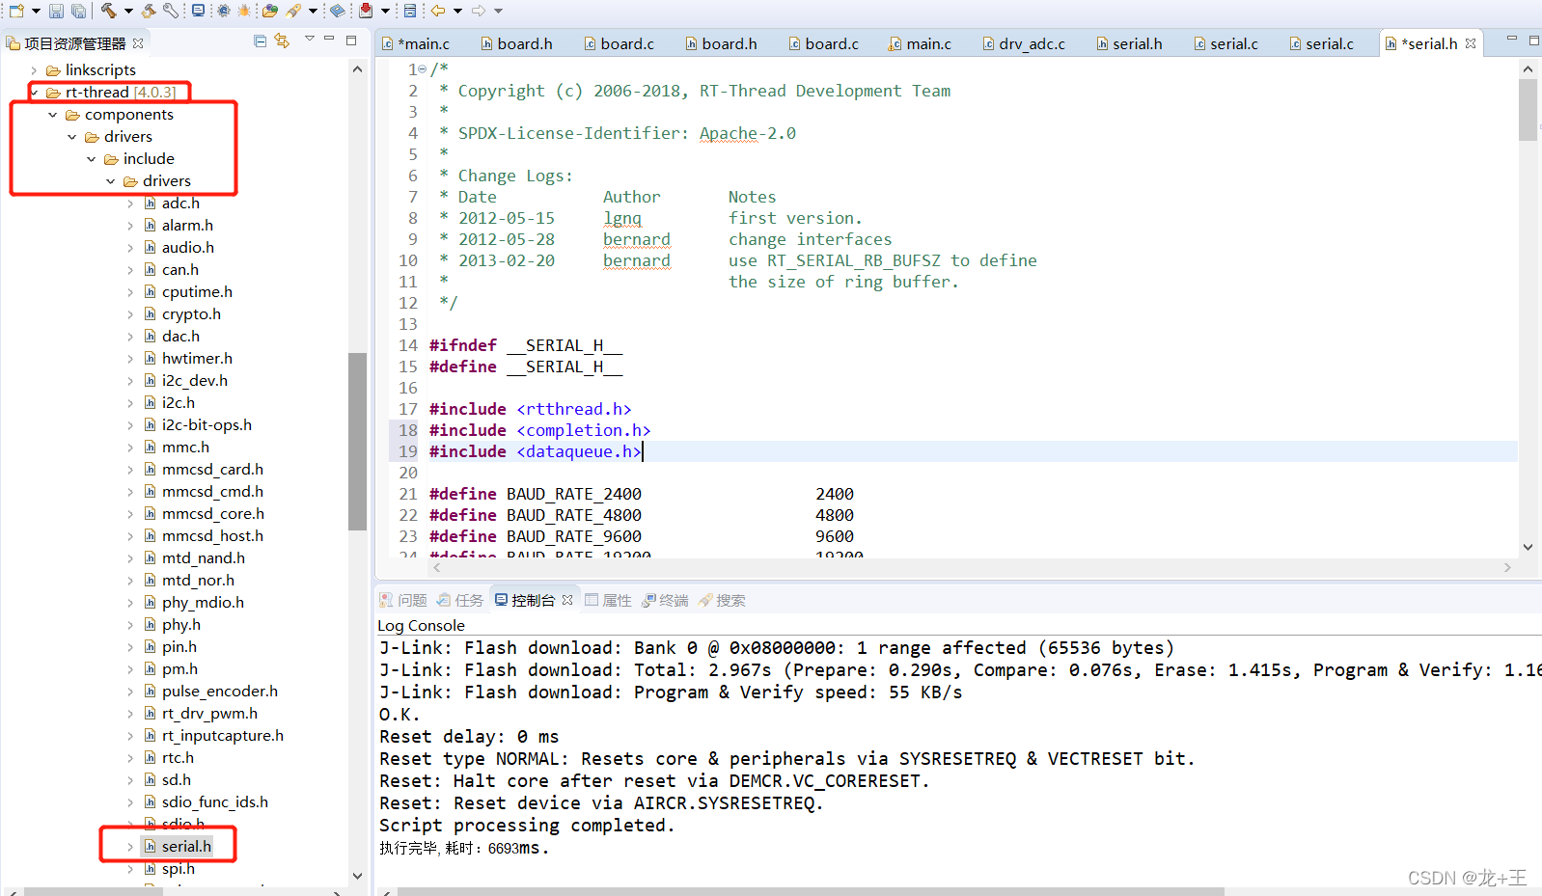The image size is (1542, 896).
Task: Switch to the main.c editor tab
Action: click(x=920, y=43)
